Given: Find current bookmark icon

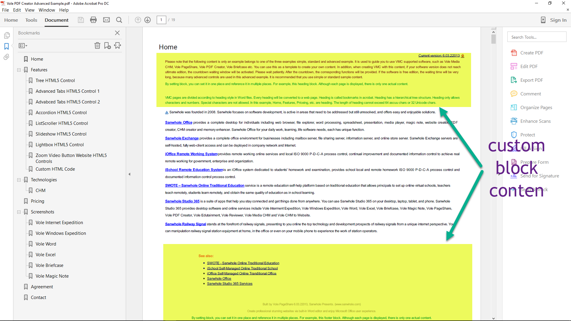Looking at the screenshot, I should coord(118,45).
